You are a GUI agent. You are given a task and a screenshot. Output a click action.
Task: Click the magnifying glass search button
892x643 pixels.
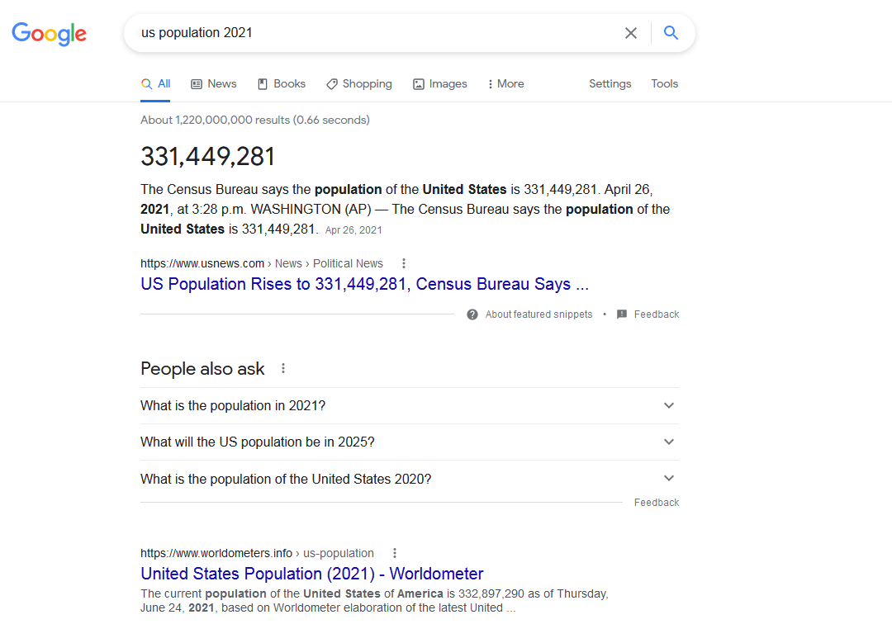click(x=671, y=33)
